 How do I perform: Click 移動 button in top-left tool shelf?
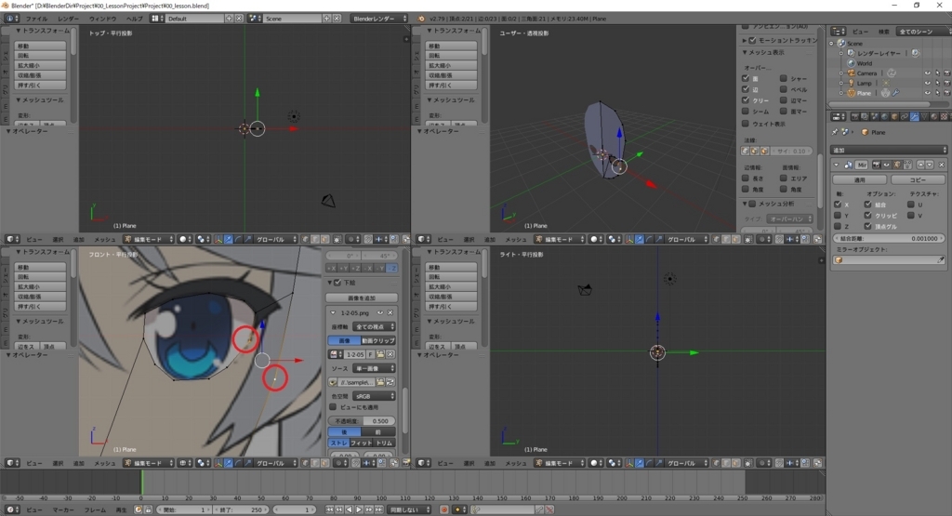coord(41,46)
